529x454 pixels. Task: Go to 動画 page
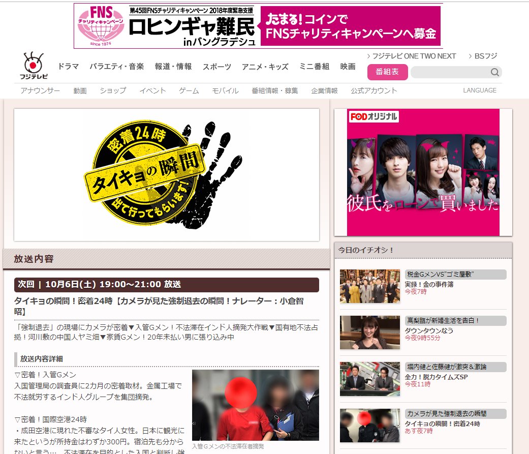(x=80, y=90)
